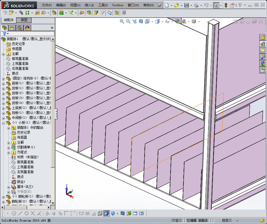This screenshot has height=224, width=267.
Task: Click Edit Appearance color ball
Action: pos(178,21)
